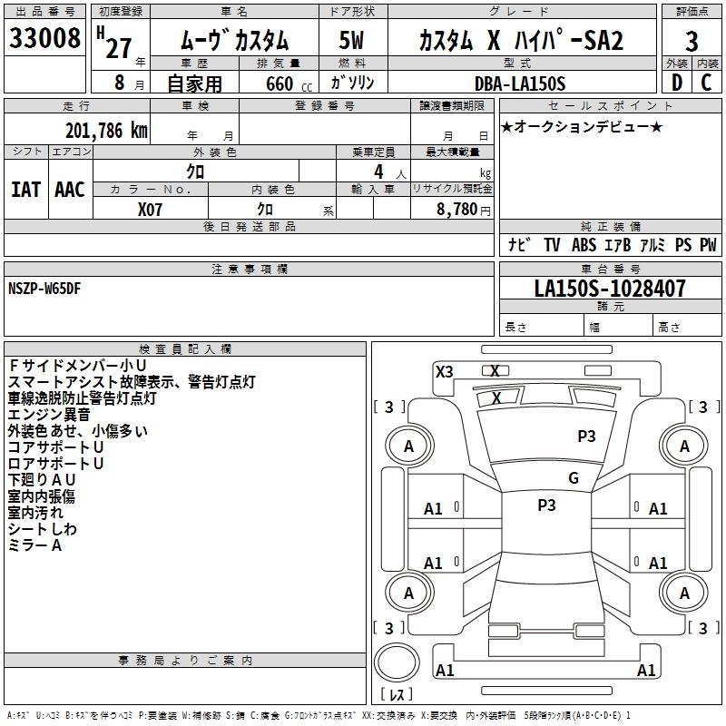Click the 後日発送部品 section header

pyautogui.click(x=249, y=226)
